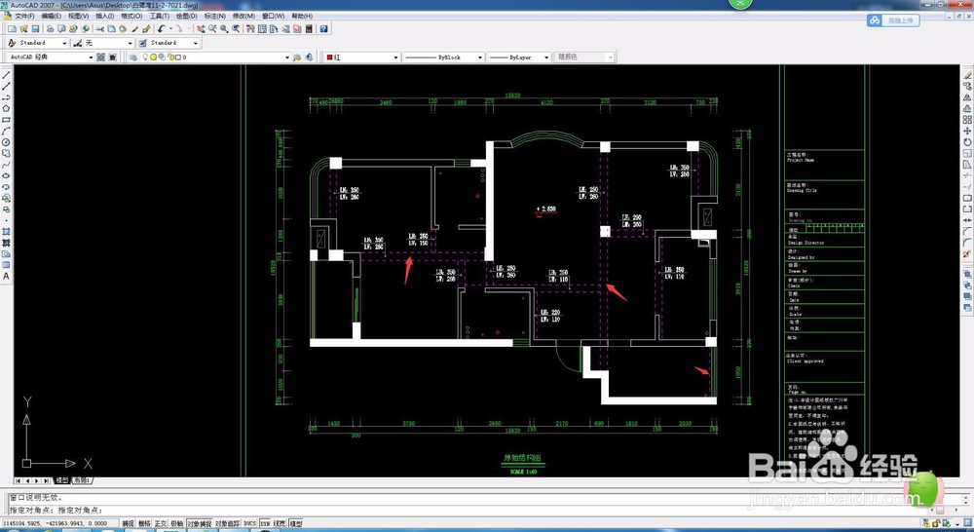Open the Standard text style dropdown

64,43
